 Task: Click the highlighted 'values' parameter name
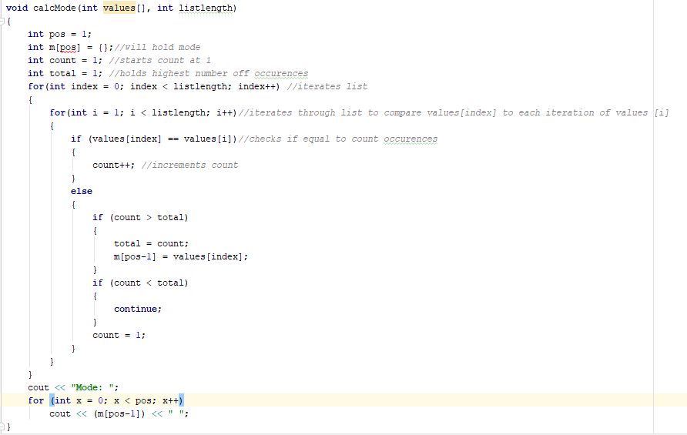pos(119,8)
